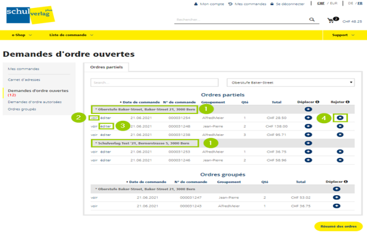Reject order 000031246

pos(340,160)
